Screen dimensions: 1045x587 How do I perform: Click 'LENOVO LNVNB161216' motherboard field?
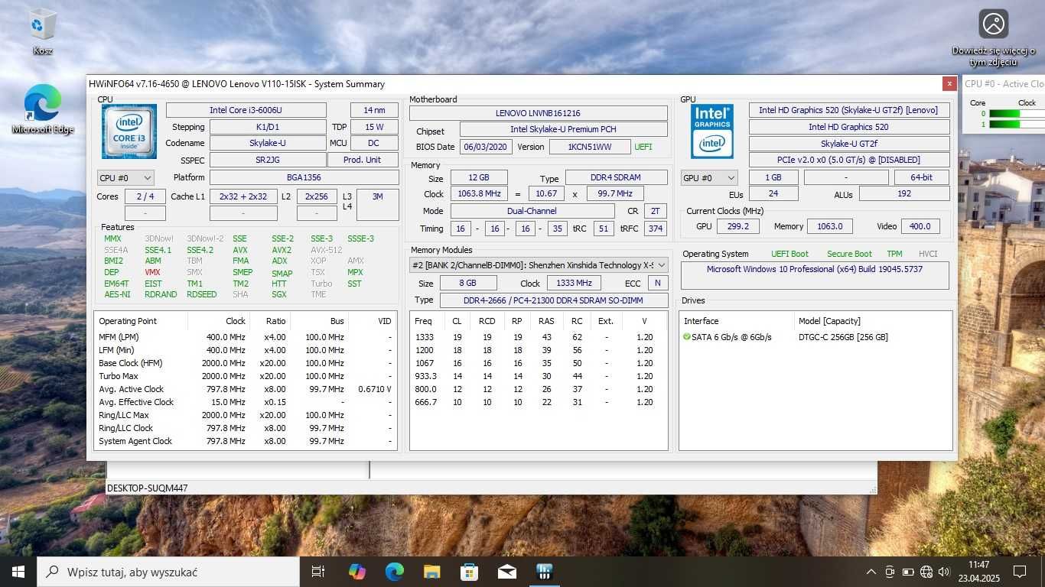[x=539, y=113]
